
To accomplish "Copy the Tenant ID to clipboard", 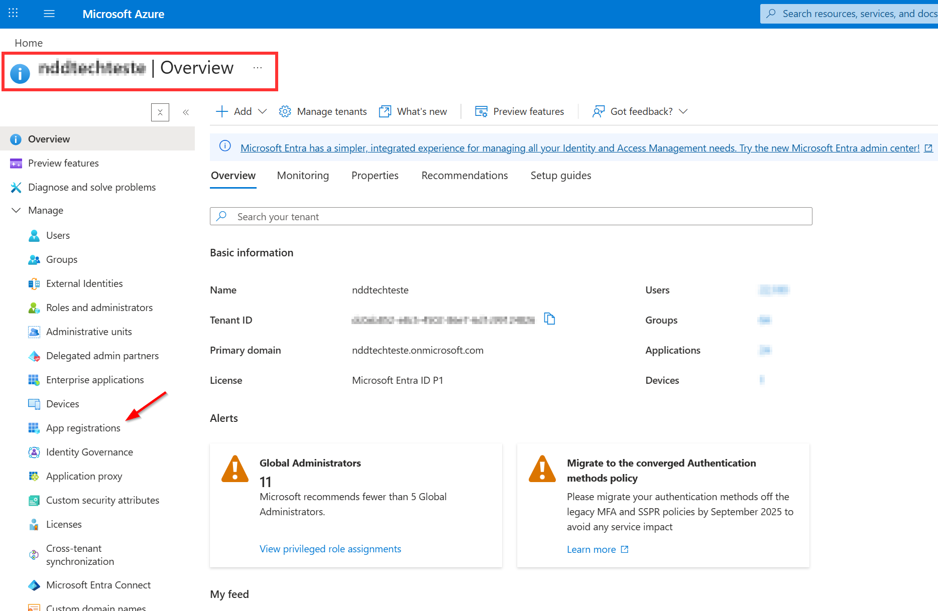I will pos(549,319).
